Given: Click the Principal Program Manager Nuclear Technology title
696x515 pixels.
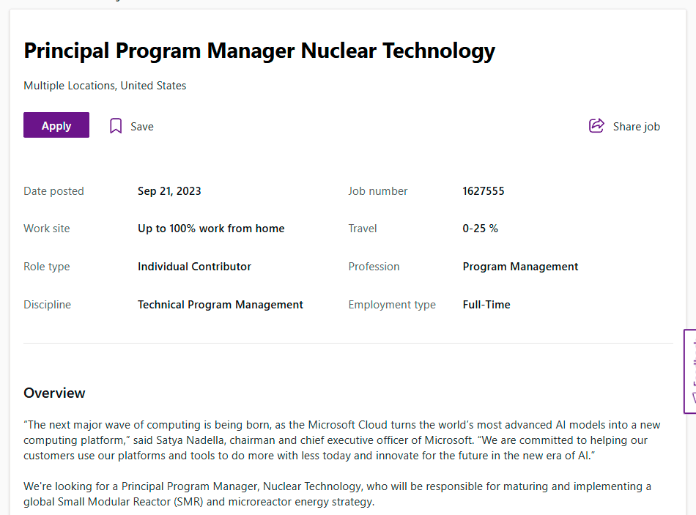Looking at the screenshot, I should [259, 51].
